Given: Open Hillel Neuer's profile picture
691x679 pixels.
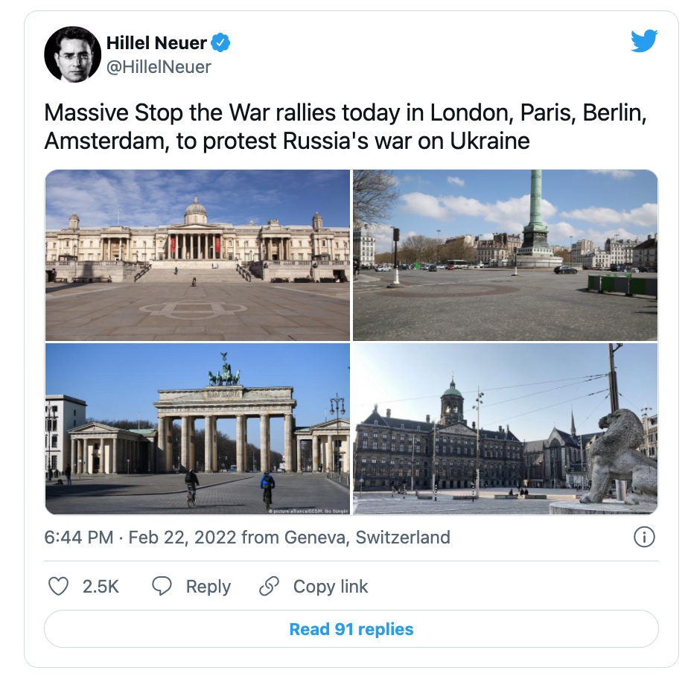Looking at the screenshot, I should [72, 54].
